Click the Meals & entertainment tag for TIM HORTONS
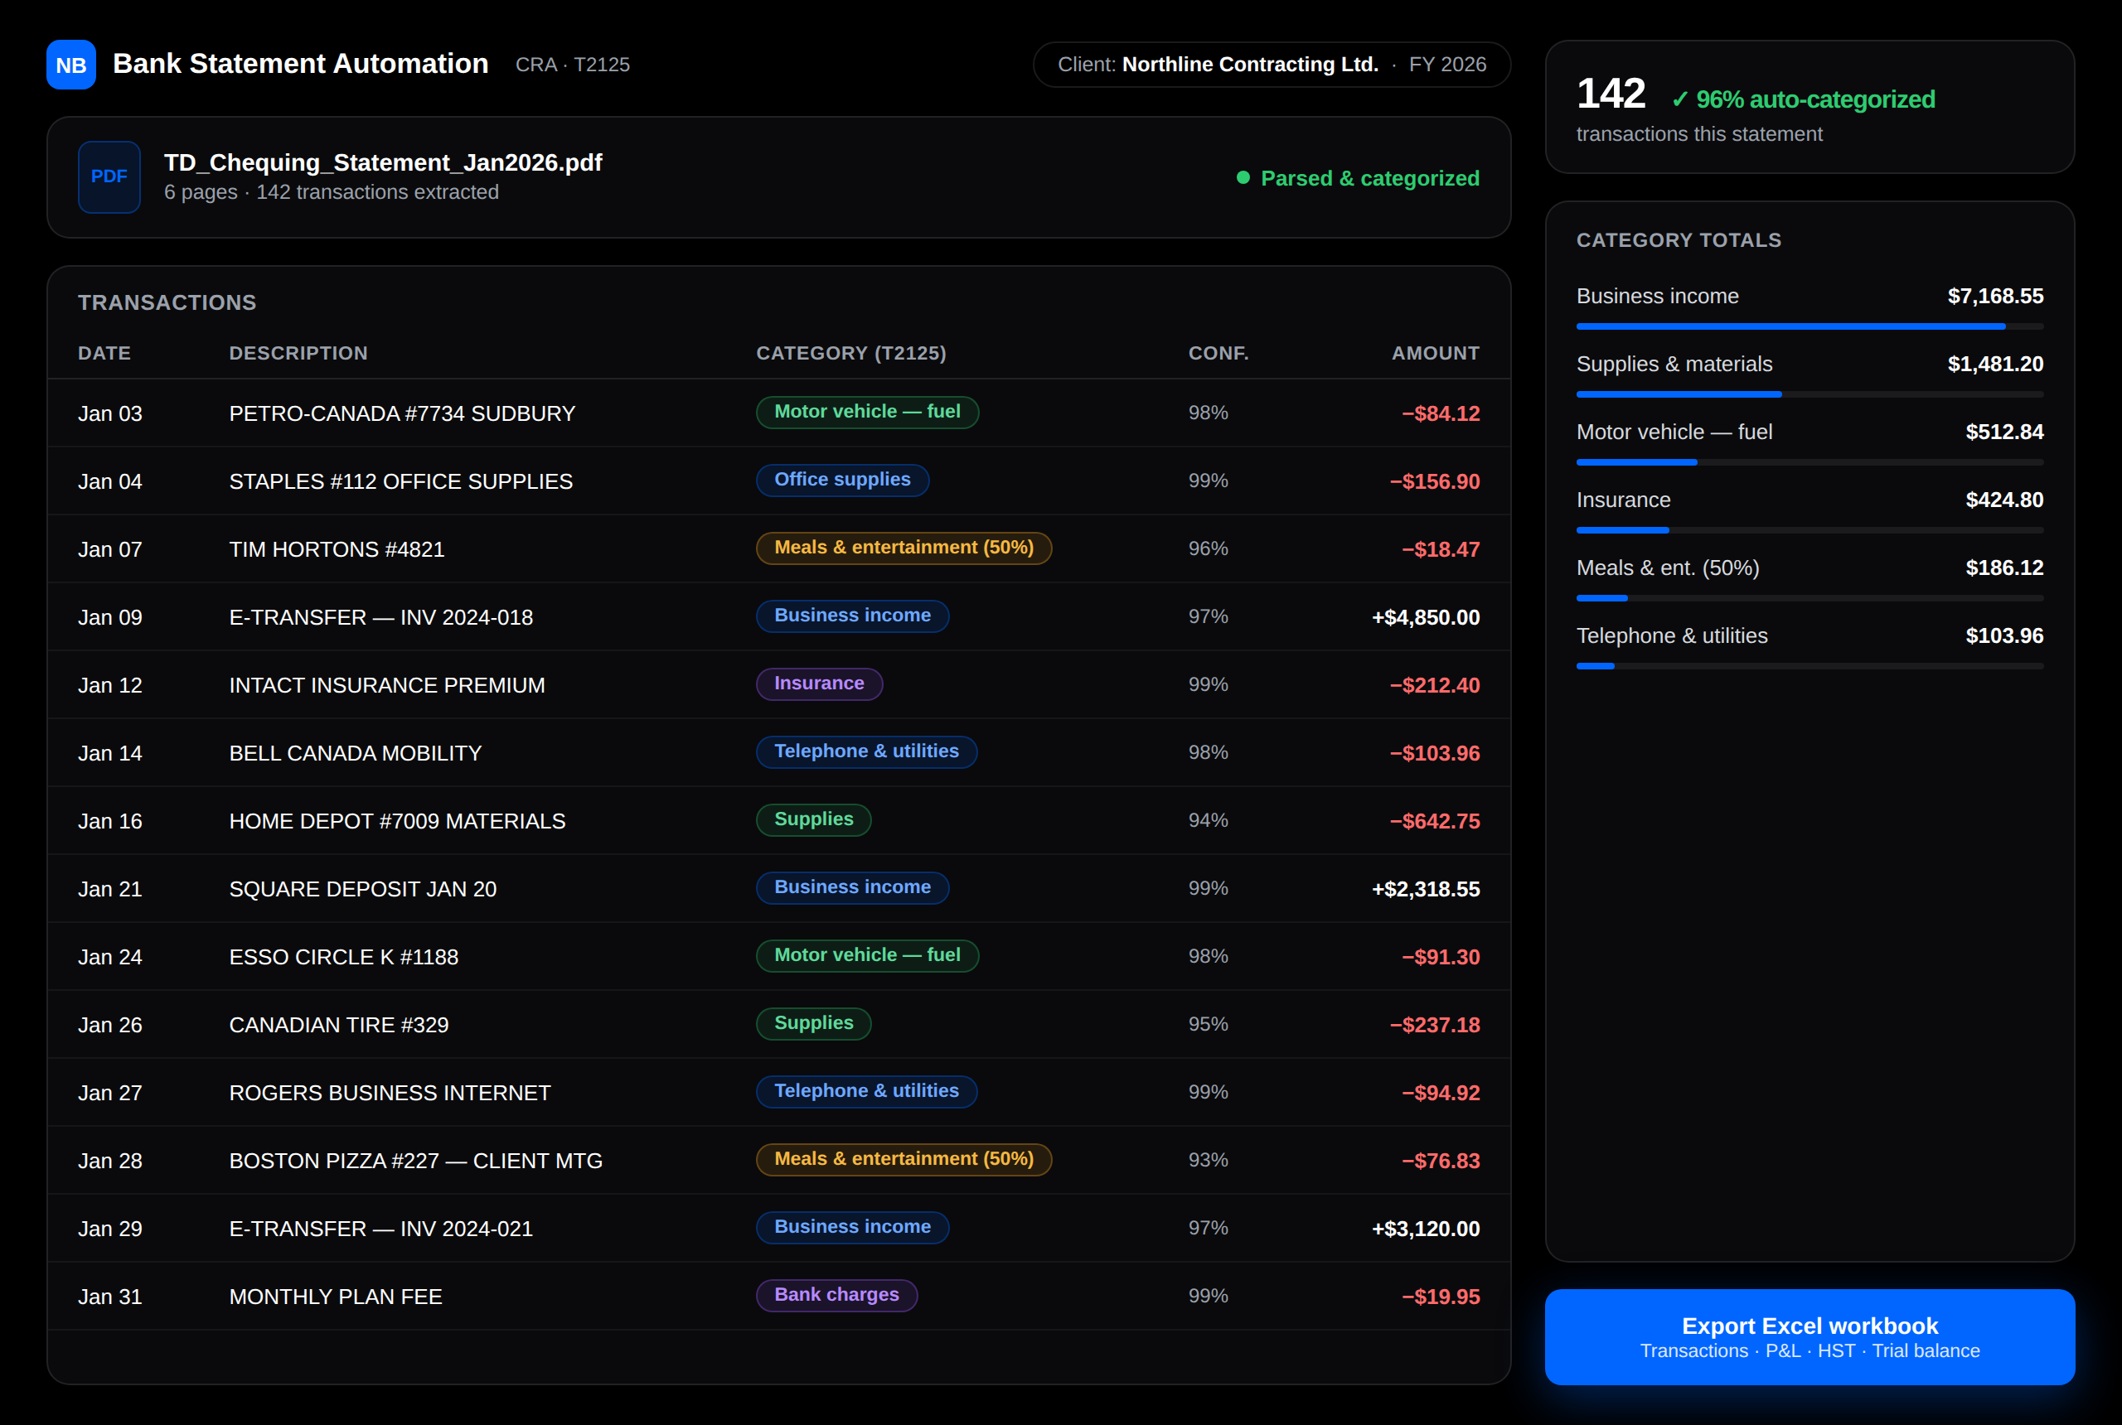The height and width of the screenshot is (1425, 2122). click(x=904, y=548)
